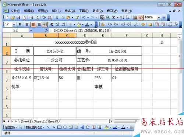Toggle Bold formatting
This screenshot has height=137, width=184.
pos(20,25)
